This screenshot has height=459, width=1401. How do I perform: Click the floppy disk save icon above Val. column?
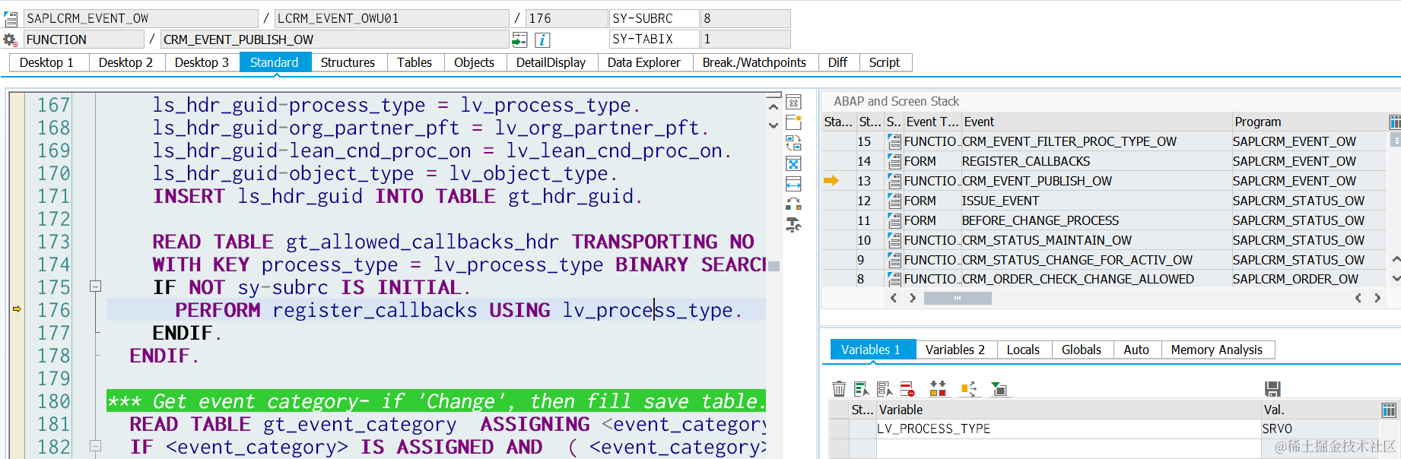1272,389
